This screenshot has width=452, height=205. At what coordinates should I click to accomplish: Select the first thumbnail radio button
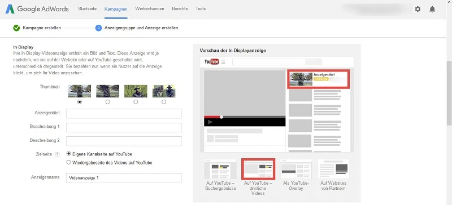pos(80,102)
